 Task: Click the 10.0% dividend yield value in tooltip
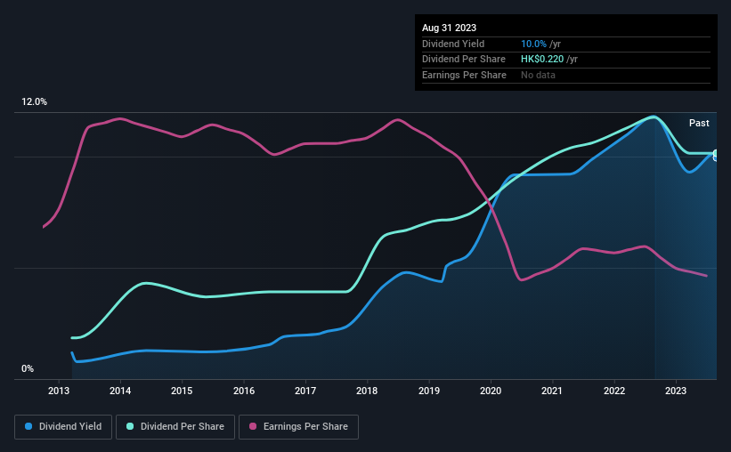[x=533, y=44]
